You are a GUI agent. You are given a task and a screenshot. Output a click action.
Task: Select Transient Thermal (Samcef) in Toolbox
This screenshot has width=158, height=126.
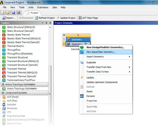pos(21,76)
